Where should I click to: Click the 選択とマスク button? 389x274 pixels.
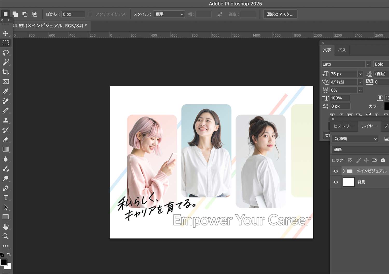point(280,14)
